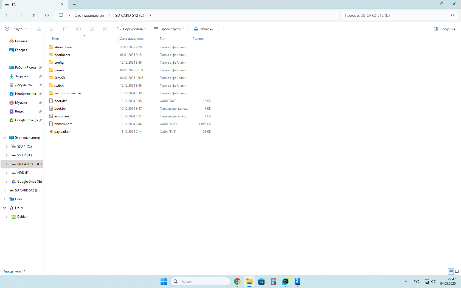
Task: Open a new tab with plus button
Action: [x=74, y=4]
